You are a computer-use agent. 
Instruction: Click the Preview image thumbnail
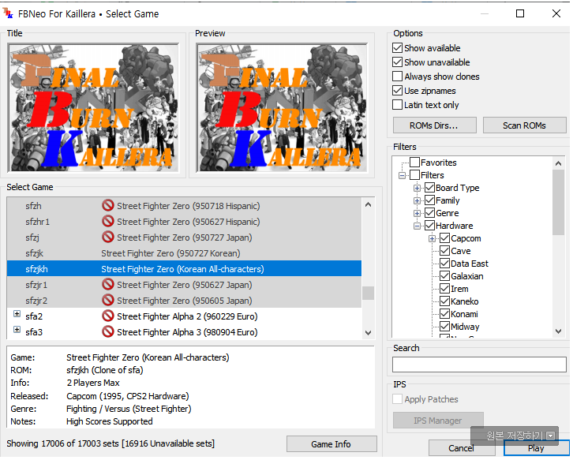coord(282,107)
